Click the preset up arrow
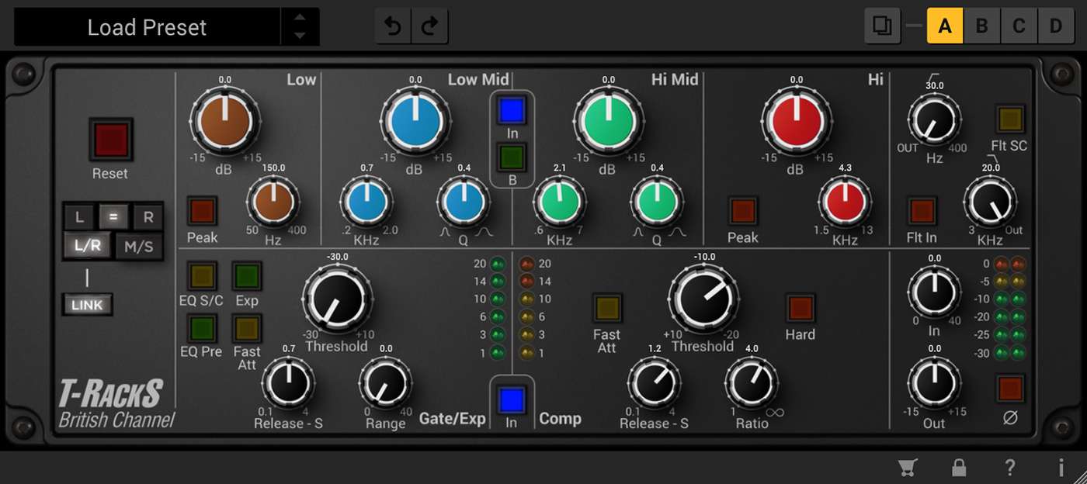 (x=300, y=19)
